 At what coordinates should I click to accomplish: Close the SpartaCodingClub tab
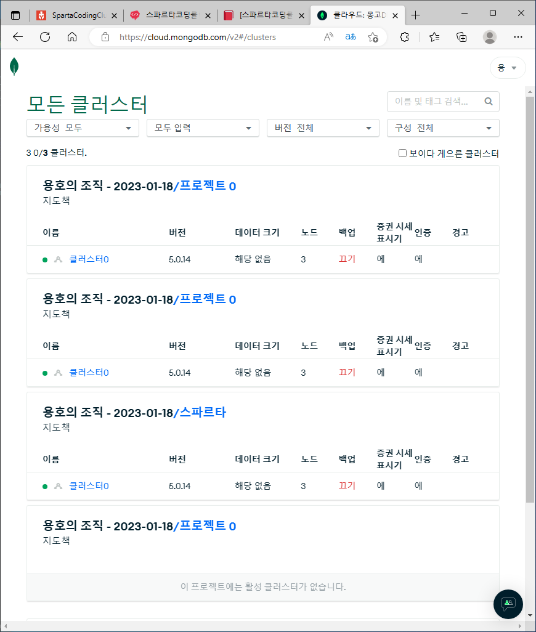[114, 16]
